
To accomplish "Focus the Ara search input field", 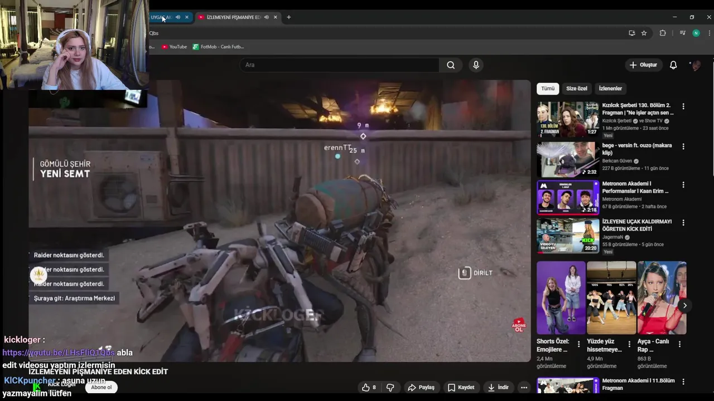I will click(340, 65).
